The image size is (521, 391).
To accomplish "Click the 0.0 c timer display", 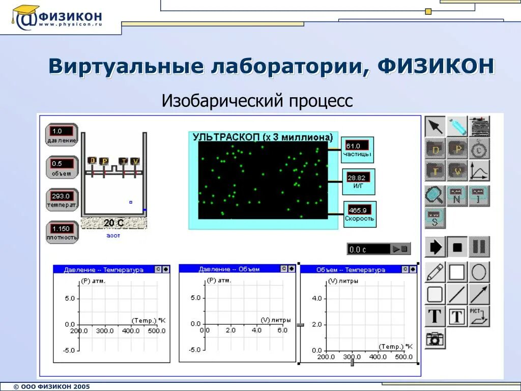I will click(368, 249).
